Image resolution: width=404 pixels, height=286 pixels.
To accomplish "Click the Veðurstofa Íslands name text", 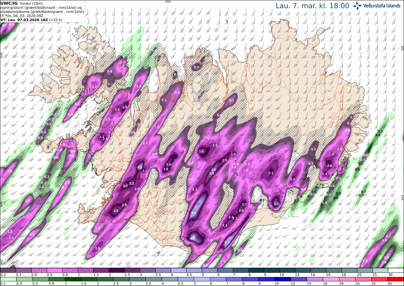I will click(x=382, y=6).
